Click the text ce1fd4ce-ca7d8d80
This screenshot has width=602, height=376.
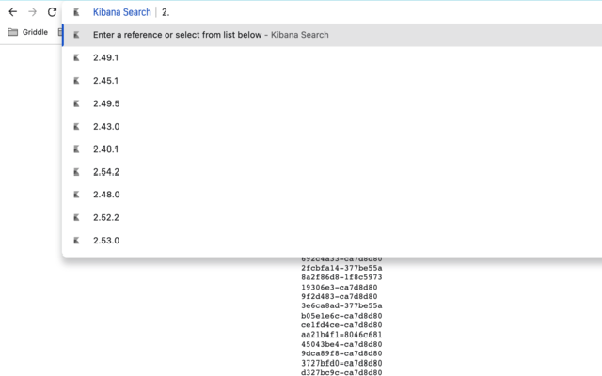click(341, 325)
